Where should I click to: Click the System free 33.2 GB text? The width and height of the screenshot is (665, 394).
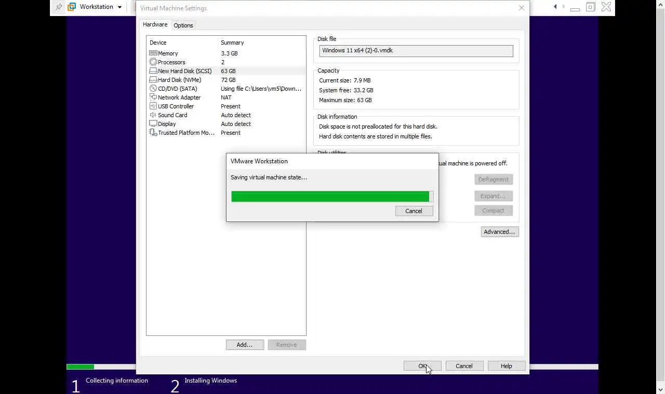(346, 90)
